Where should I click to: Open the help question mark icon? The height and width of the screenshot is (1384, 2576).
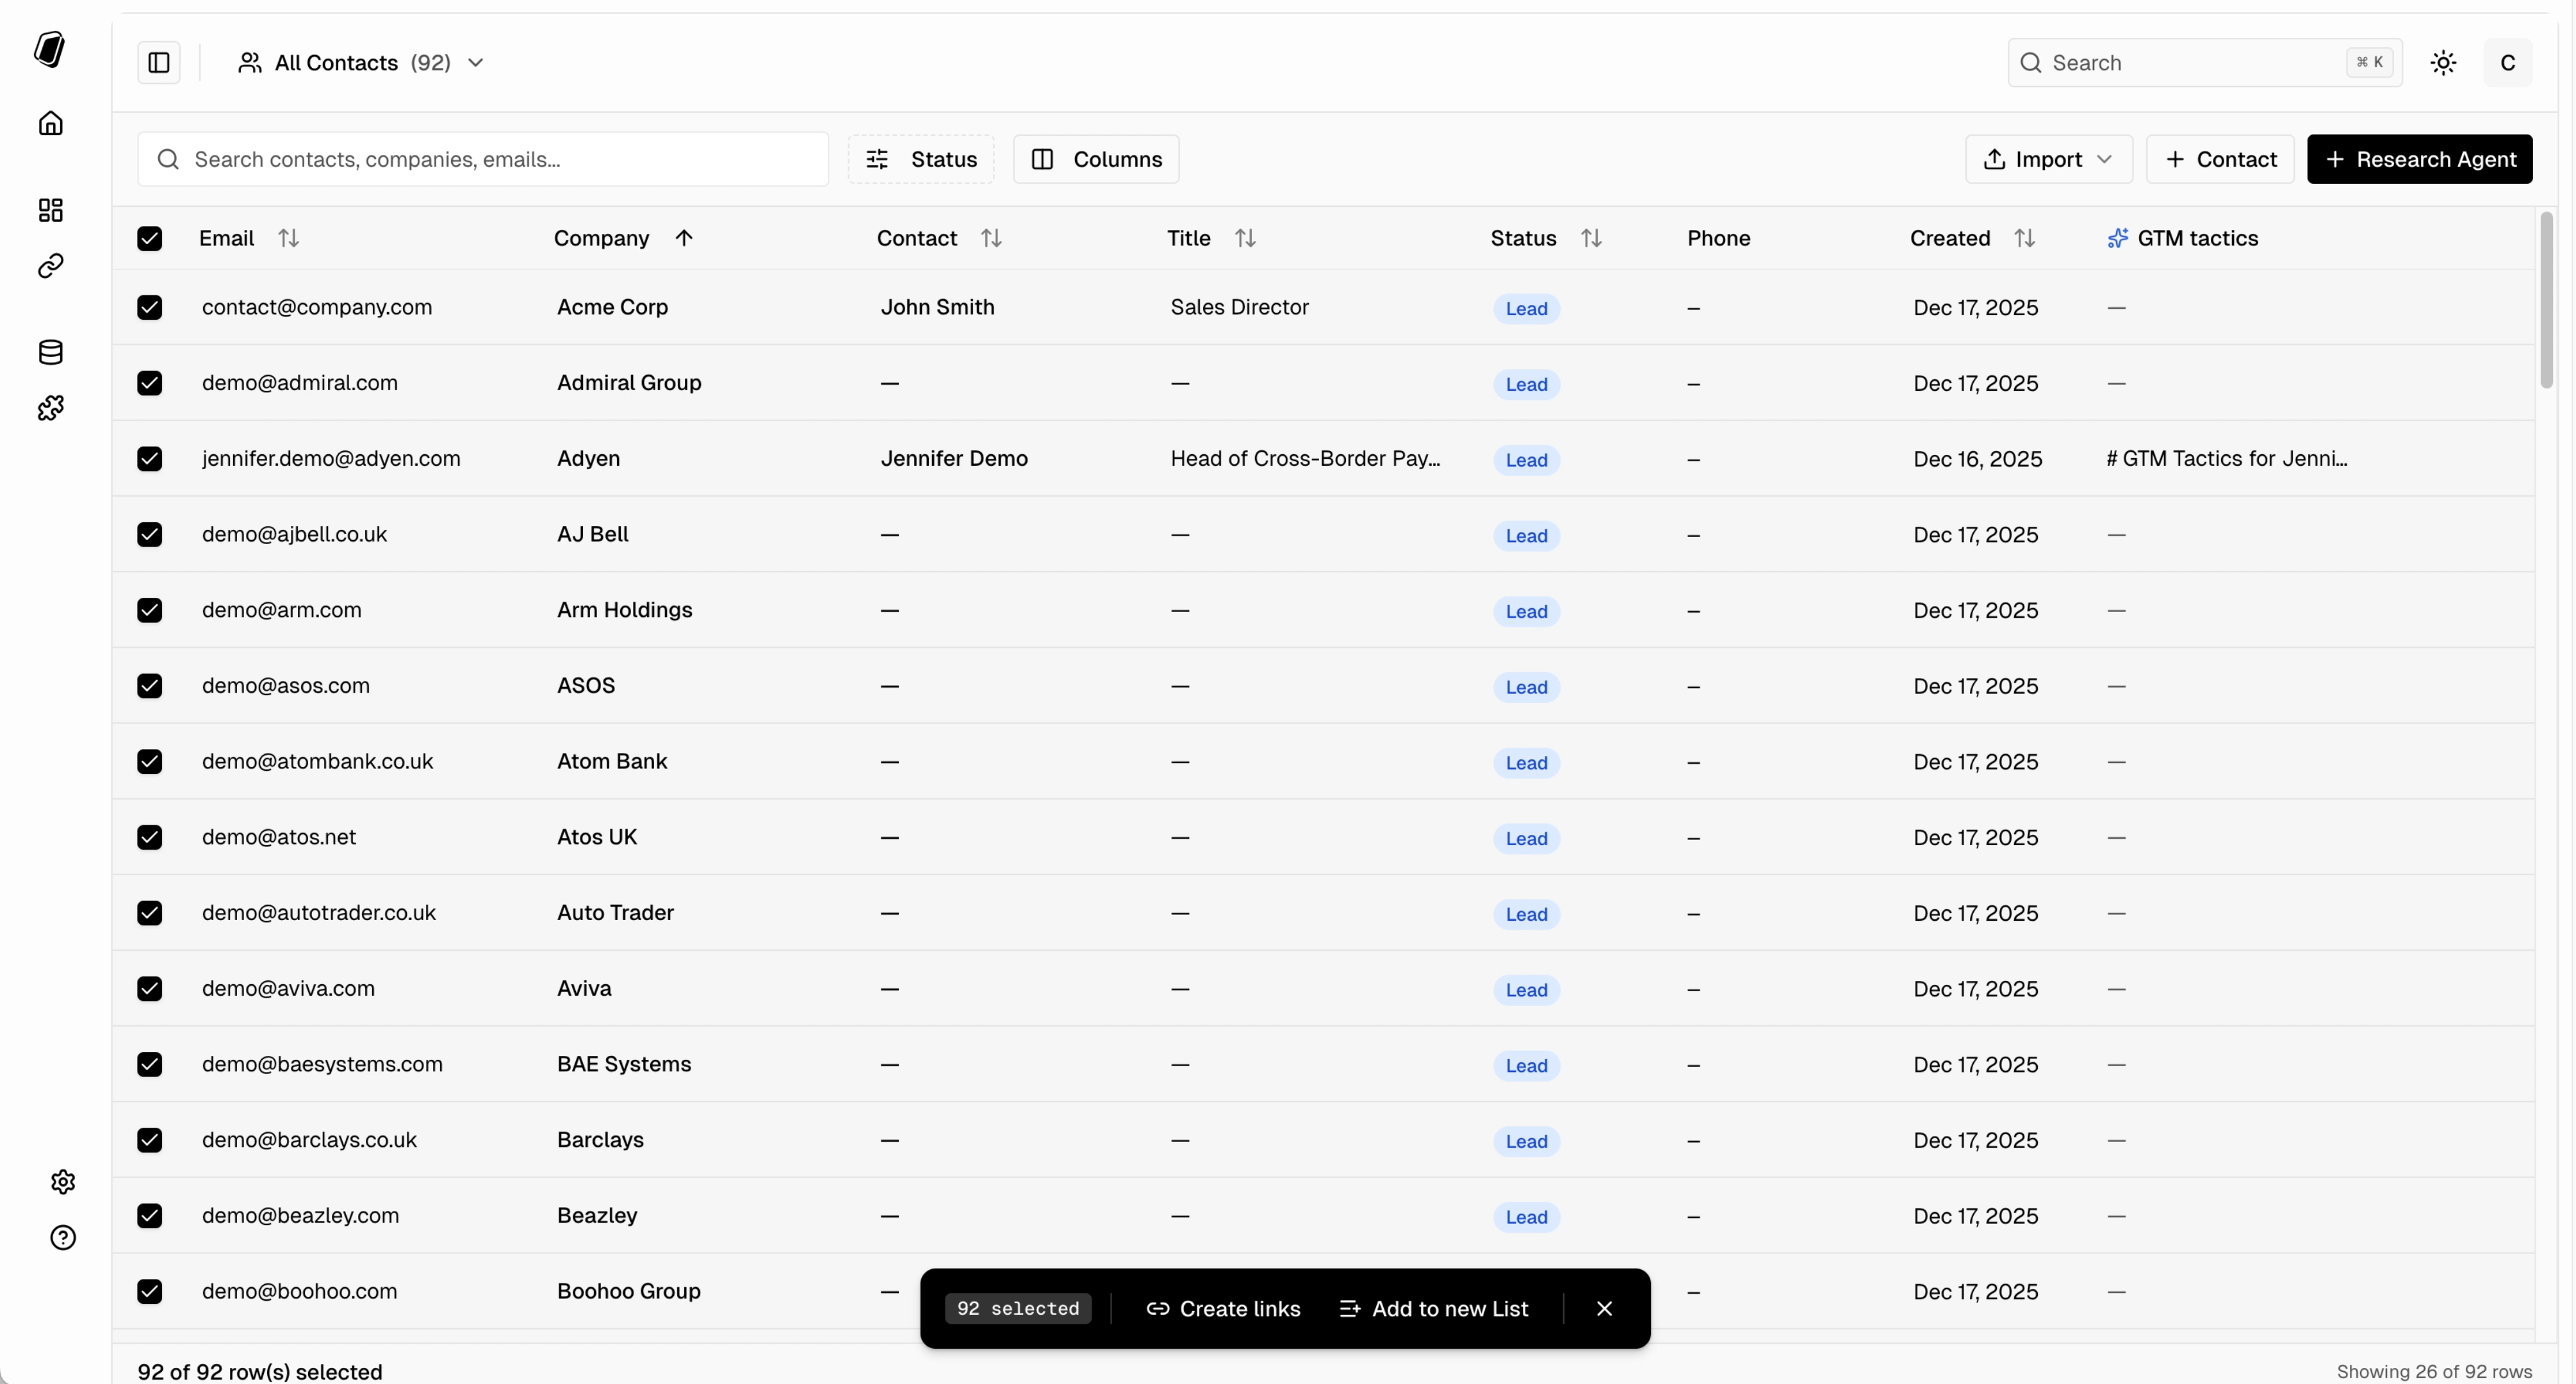63,1237
